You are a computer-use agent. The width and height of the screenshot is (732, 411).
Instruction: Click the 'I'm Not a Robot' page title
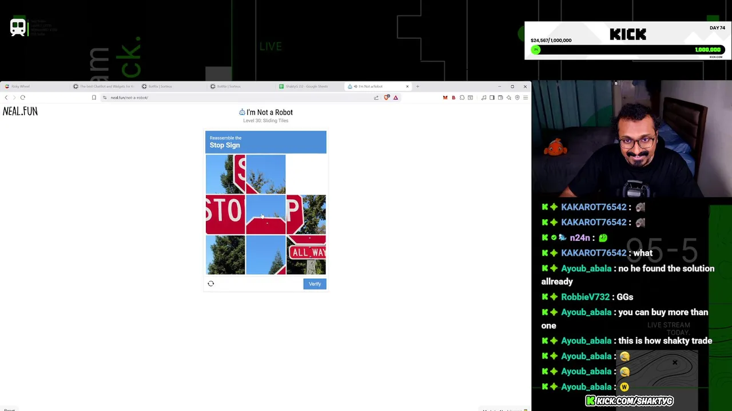pos(266,112)
